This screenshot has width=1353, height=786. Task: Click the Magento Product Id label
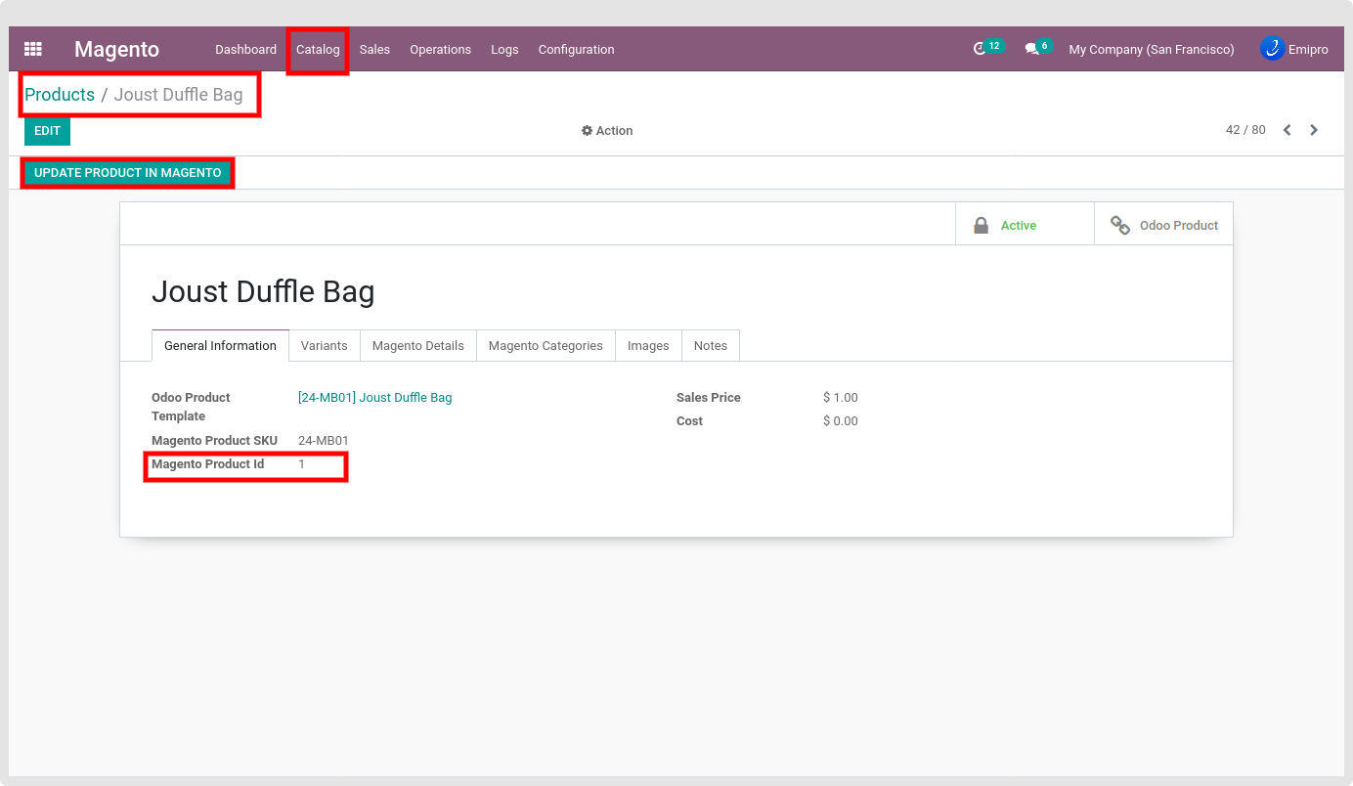point(208,464)
